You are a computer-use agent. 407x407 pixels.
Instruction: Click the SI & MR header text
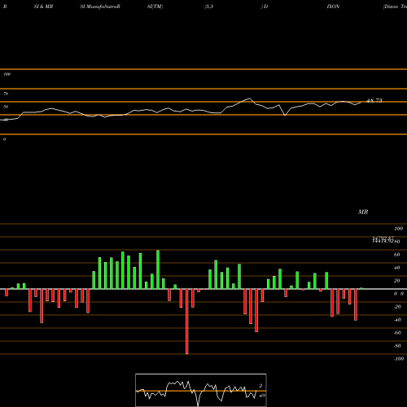(43, 7)
